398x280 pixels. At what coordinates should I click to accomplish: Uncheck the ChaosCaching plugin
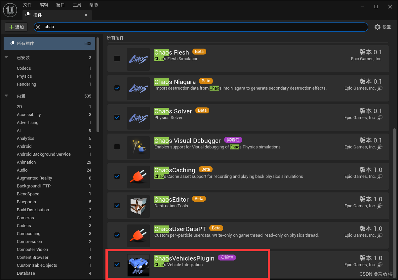[117, 176]
